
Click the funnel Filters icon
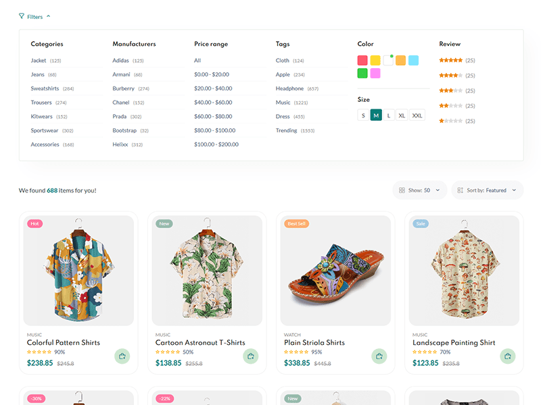click(22, 16)
